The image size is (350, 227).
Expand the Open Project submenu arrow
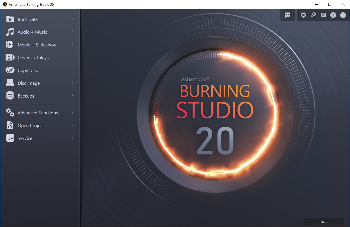coord(72,125)
